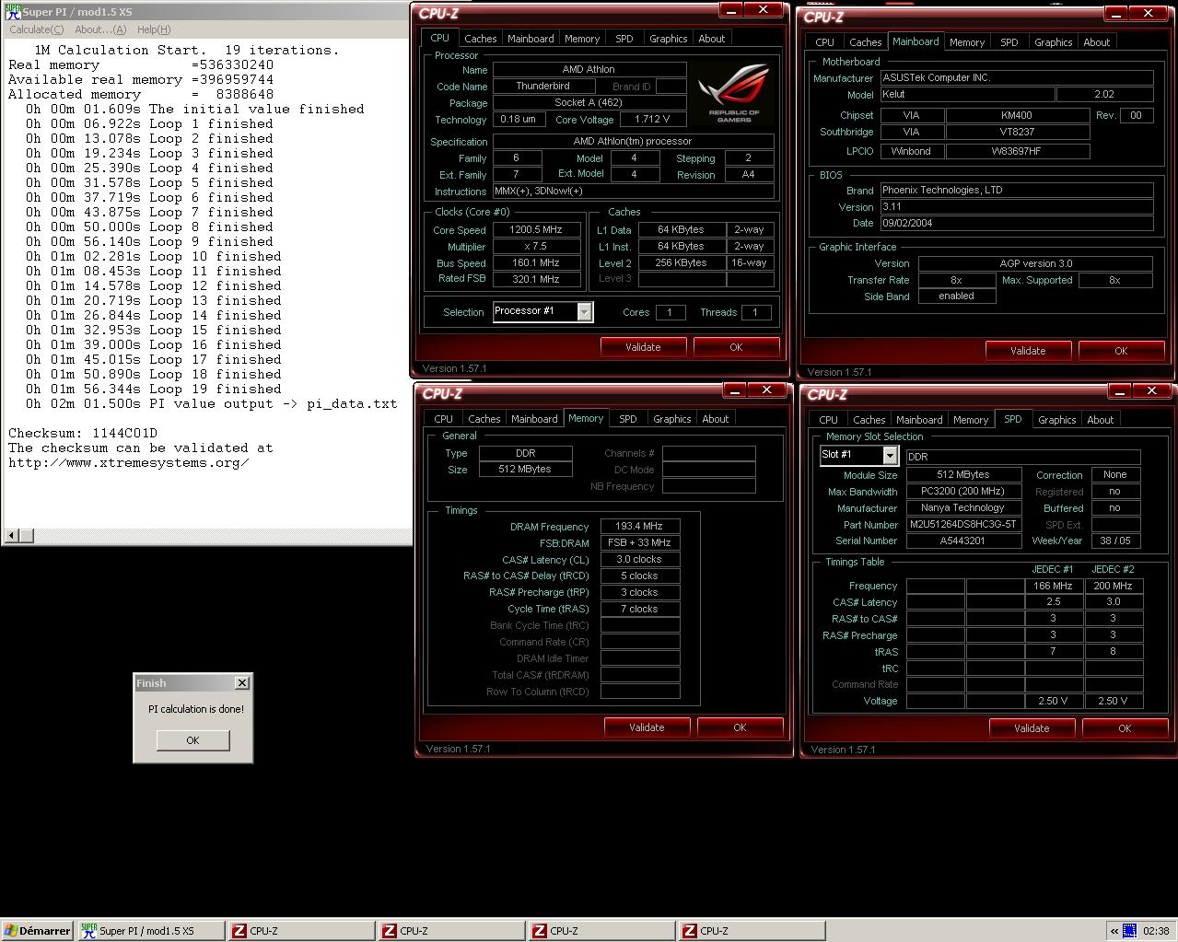
Task: Expand the Processor #1 selection dropdown
Action: (584, 312)
